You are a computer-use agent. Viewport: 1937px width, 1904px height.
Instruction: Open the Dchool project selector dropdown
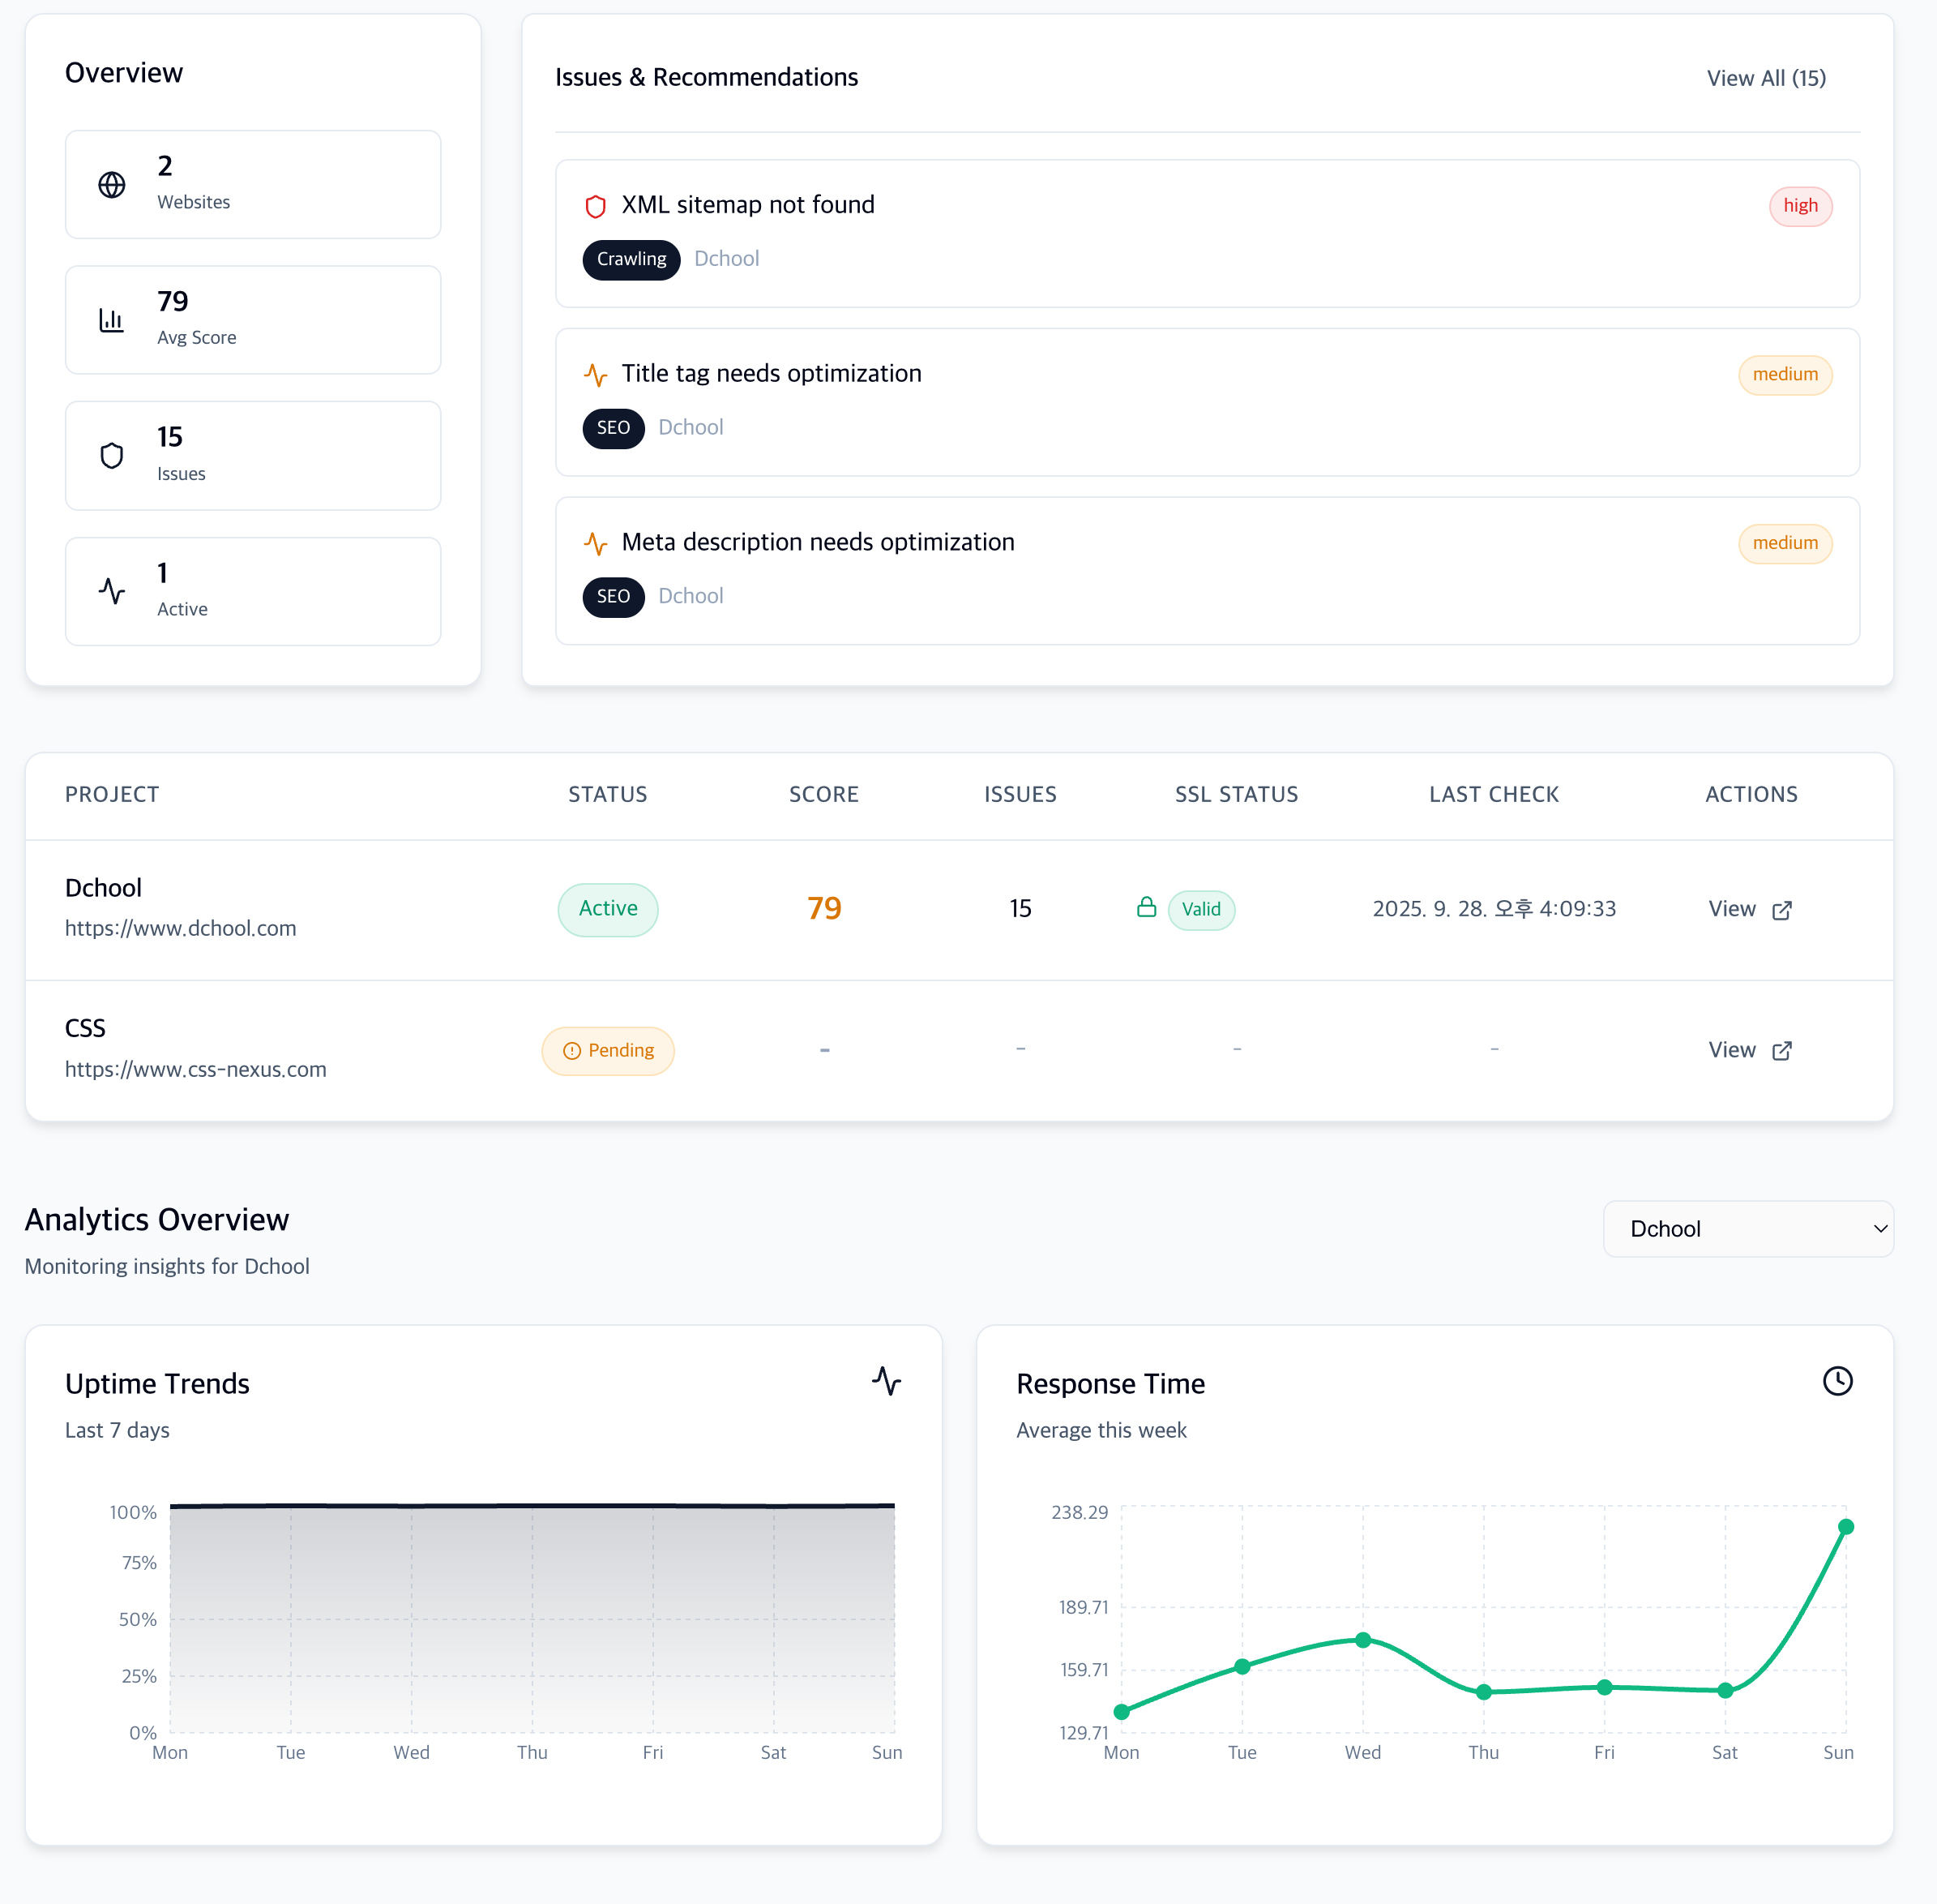pyautogui.click(x=1747, y=1228)
